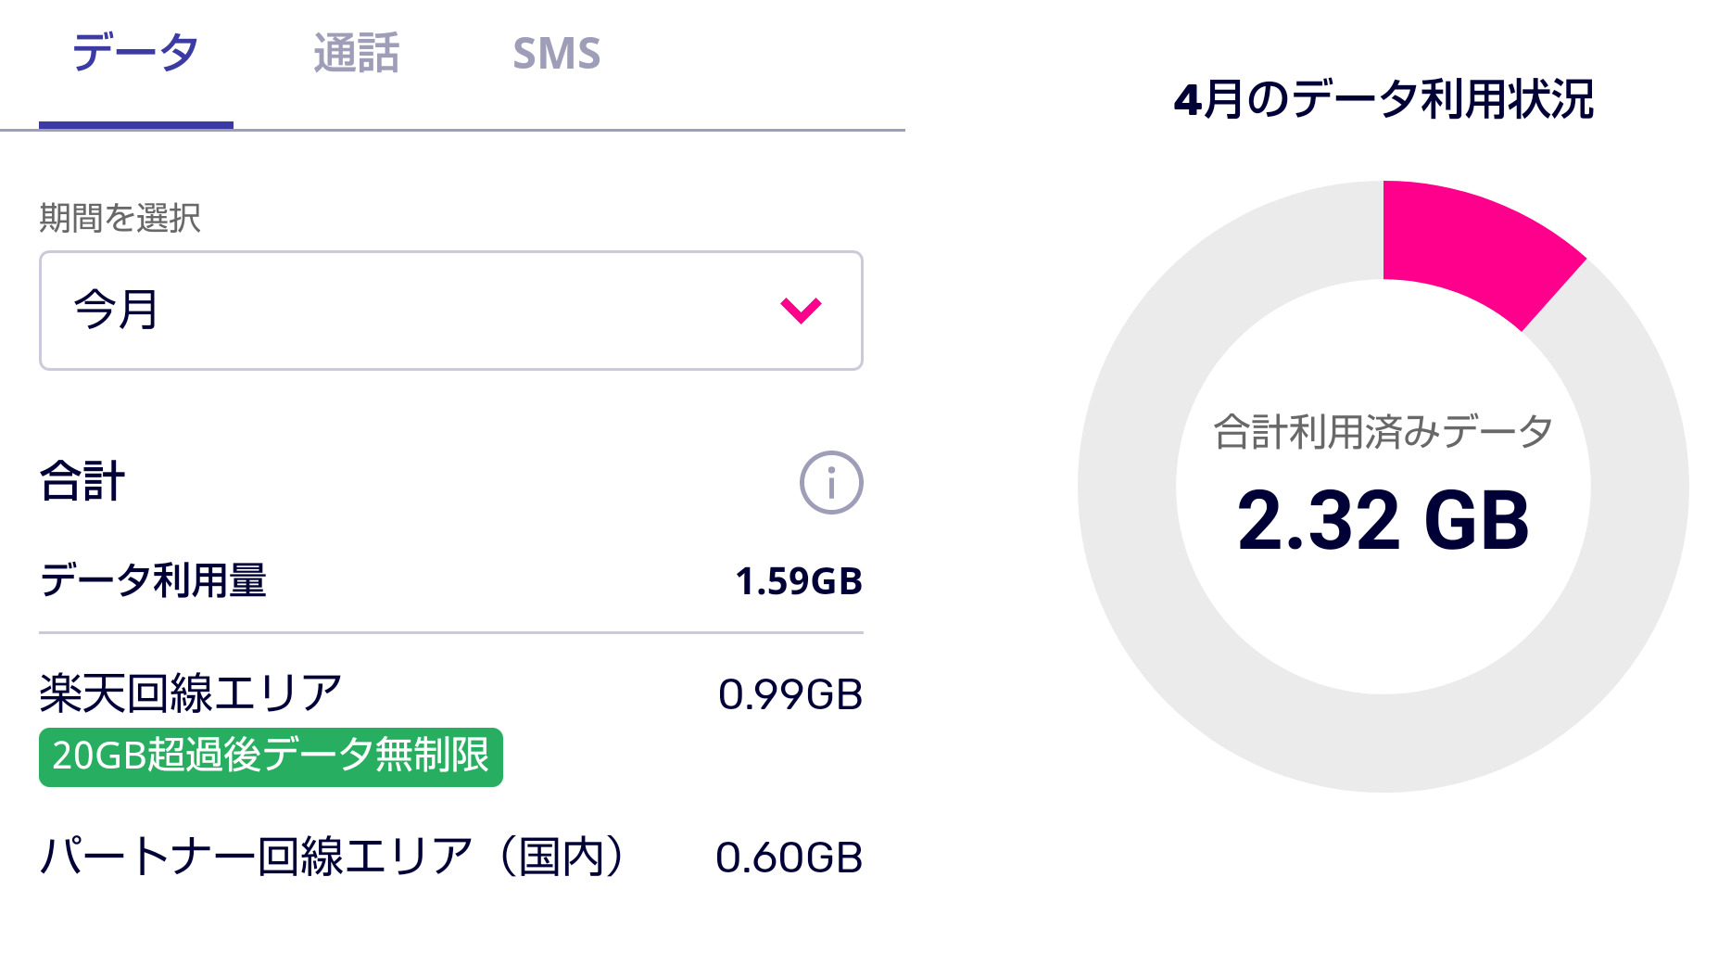
Task: Click the pink chevron in period selector
Action: (x=801, y=310)
